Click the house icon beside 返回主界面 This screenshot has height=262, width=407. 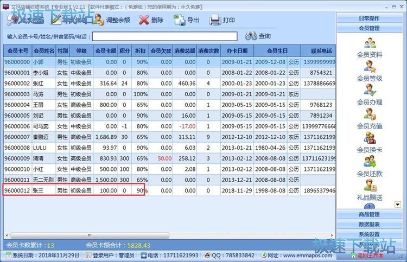tap(353, 255)
